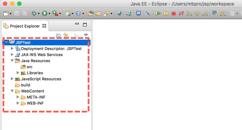Click the Save toolbar icon

tap(16, 14)
